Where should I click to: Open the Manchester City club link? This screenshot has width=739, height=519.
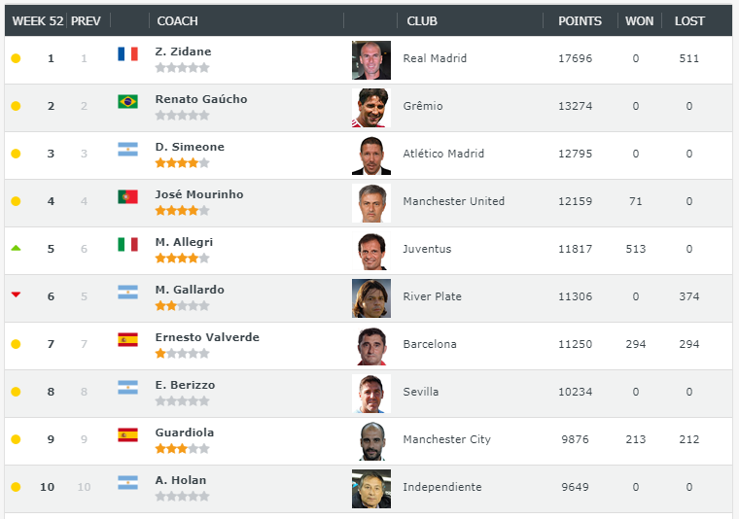pyautogui.click(x=446, y=439)
